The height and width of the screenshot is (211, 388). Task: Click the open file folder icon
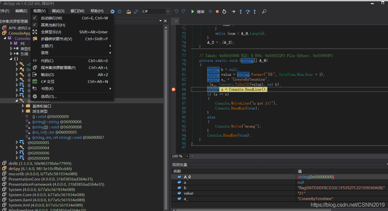(x=129, y=11)
